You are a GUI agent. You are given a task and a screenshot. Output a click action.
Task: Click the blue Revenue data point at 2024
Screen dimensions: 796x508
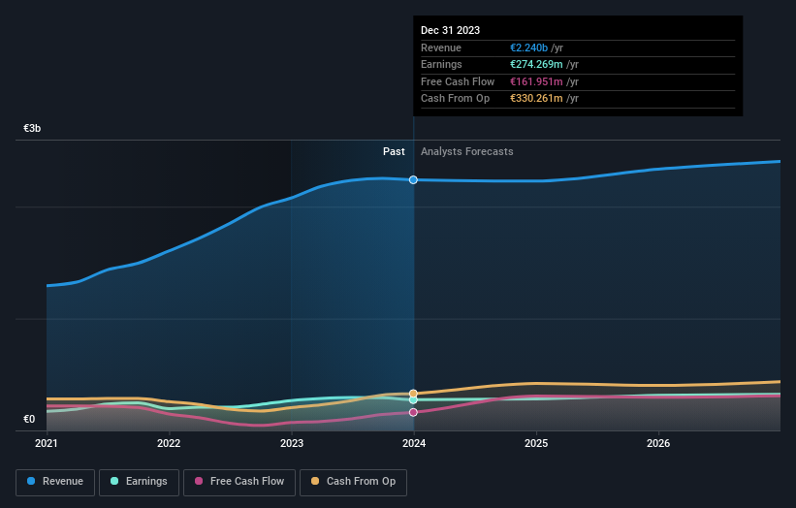413,179
